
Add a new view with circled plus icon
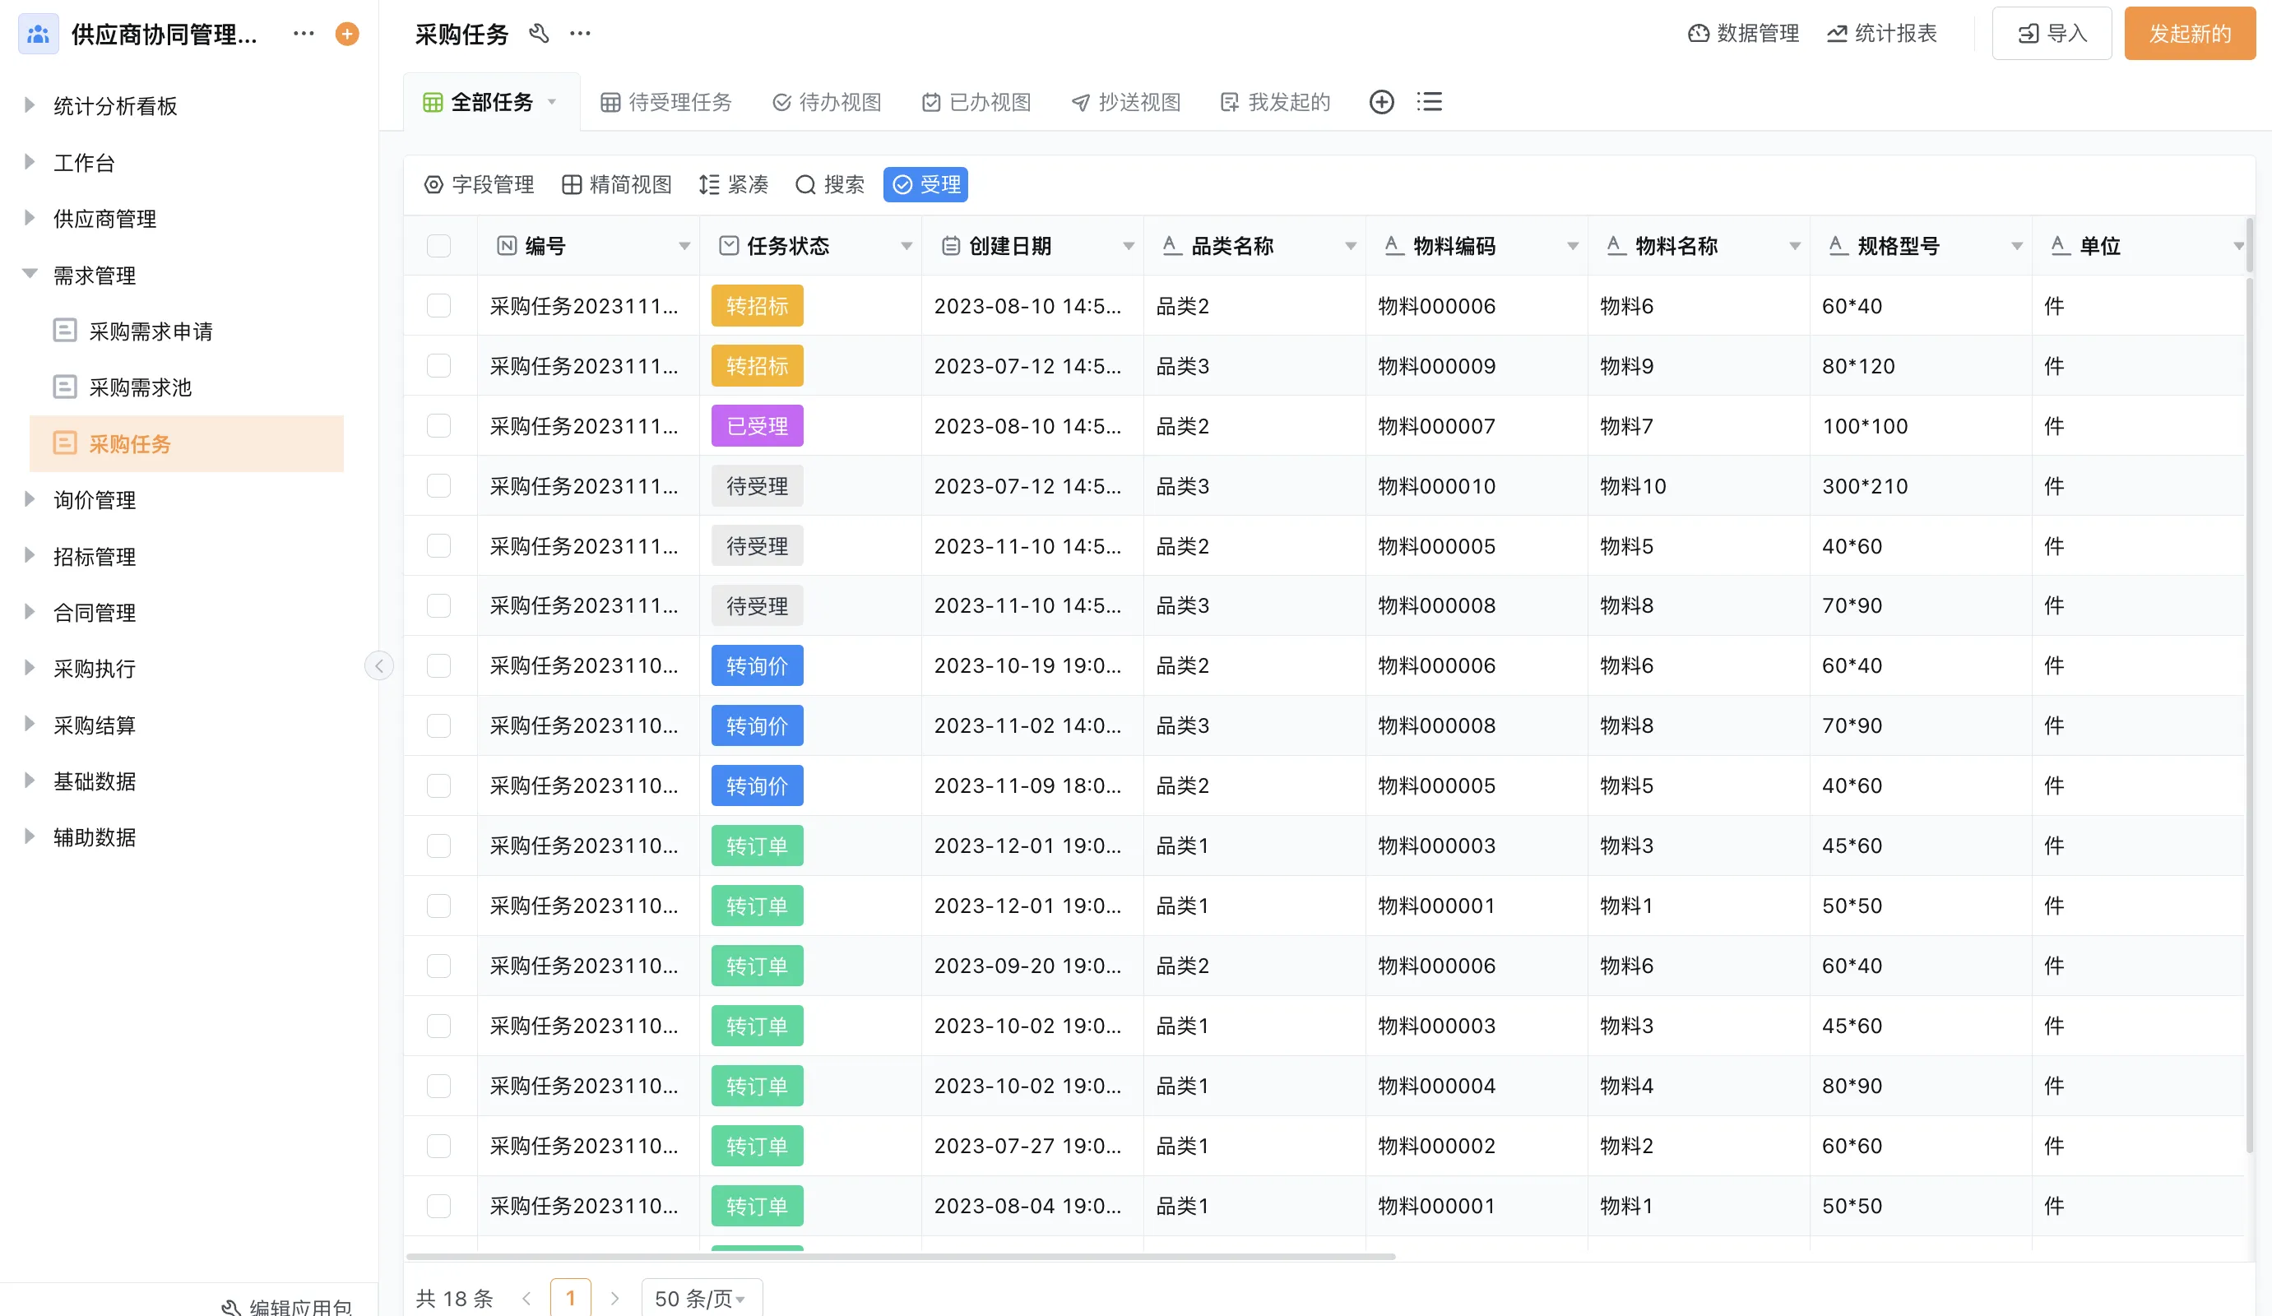tap(1381, 102)
